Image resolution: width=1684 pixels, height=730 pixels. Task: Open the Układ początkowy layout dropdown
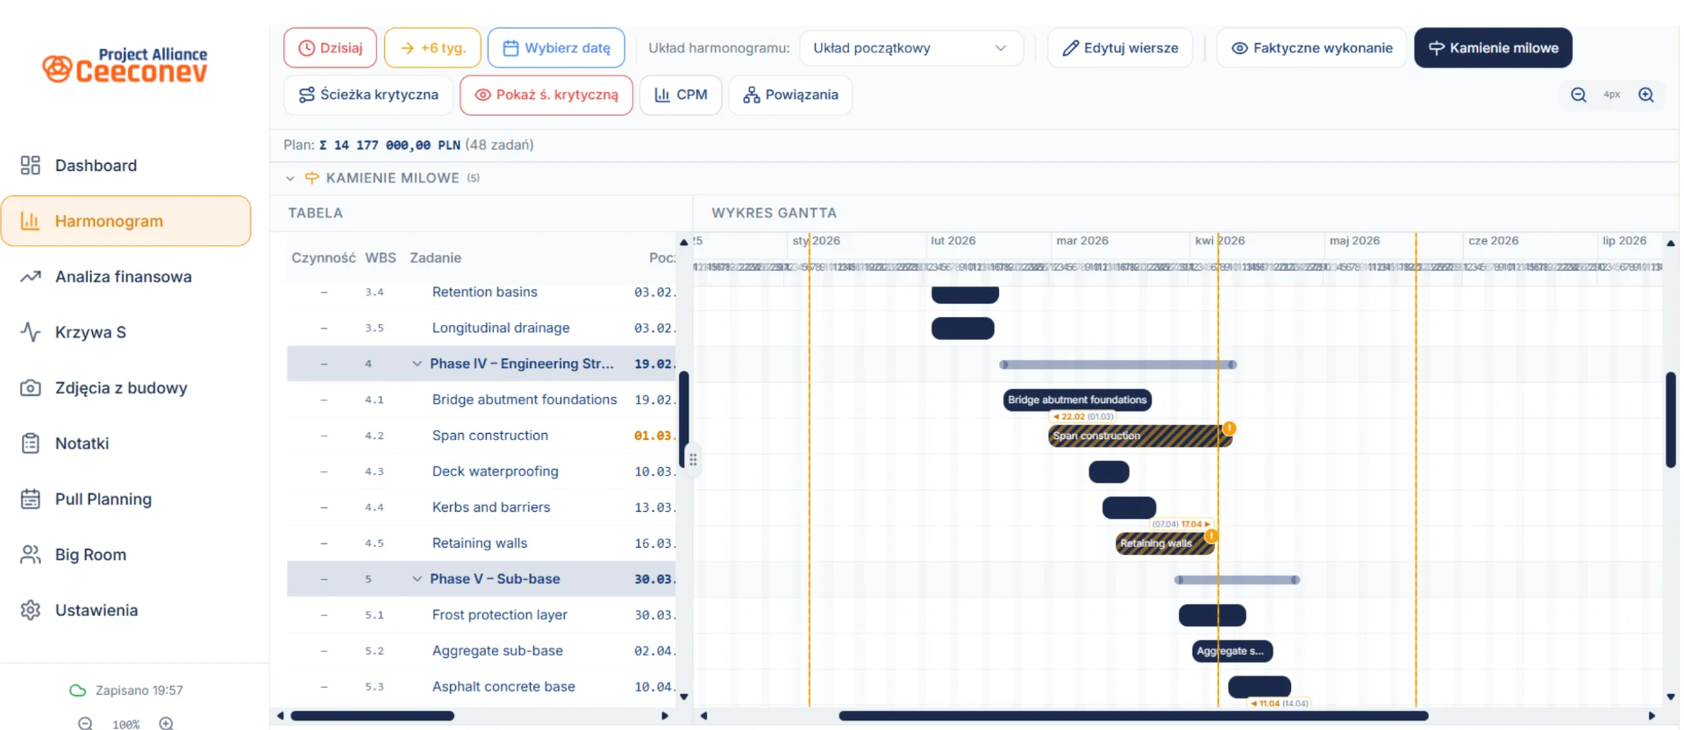[x=910, y=48]
